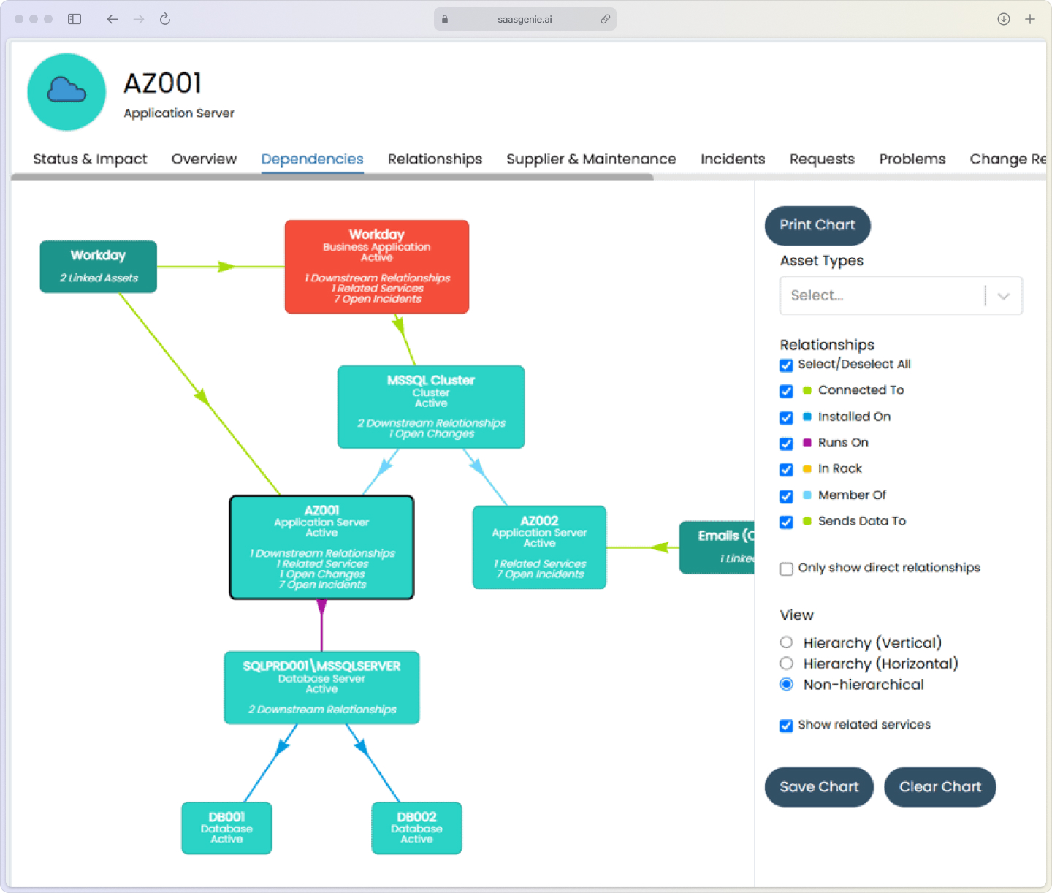Click the Clear Chart button
This screenshot has height=893, width=1052.
940,787
